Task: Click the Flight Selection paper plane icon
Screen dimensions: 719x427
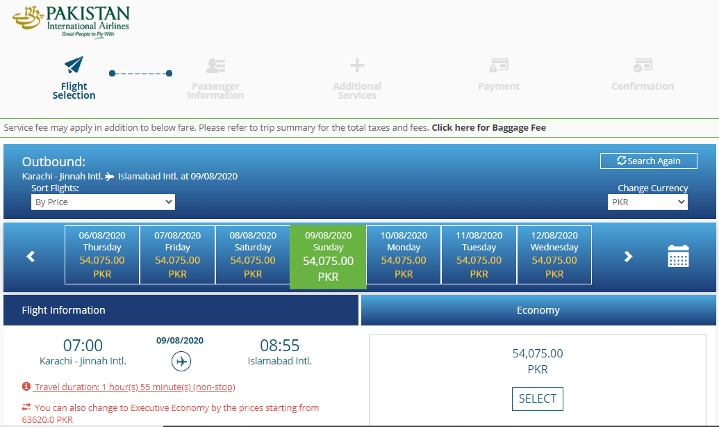Action: point(74,65)
